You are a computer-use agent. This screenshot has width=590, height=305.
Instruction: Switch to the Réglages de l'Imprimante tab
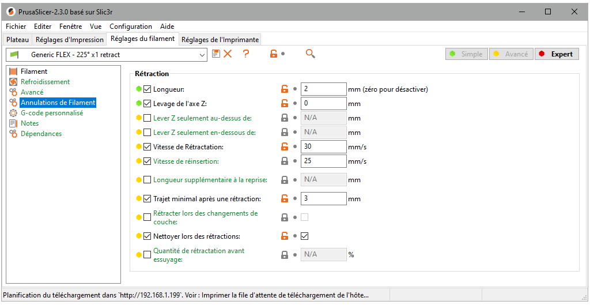pyautogui.click(x=220, y=40)
